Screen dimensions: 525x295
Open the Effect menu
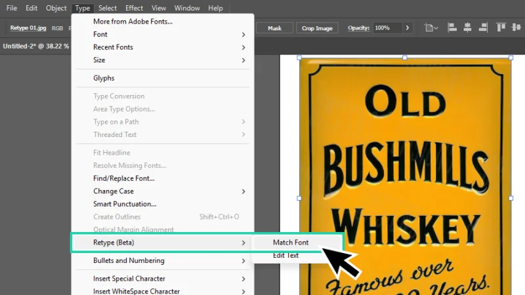[x=134, y=8]
